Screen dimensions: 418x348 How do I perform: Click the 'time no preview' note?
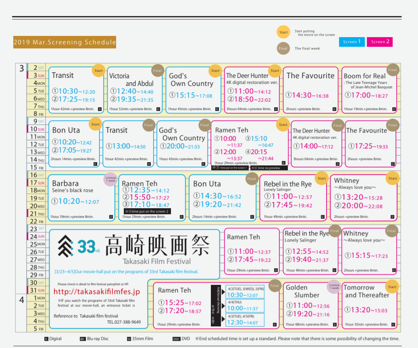tap(269, 168)
